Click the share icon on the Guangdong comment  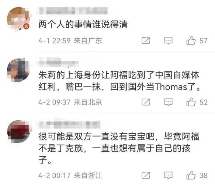pyautogui.click(x=146, y=40)
